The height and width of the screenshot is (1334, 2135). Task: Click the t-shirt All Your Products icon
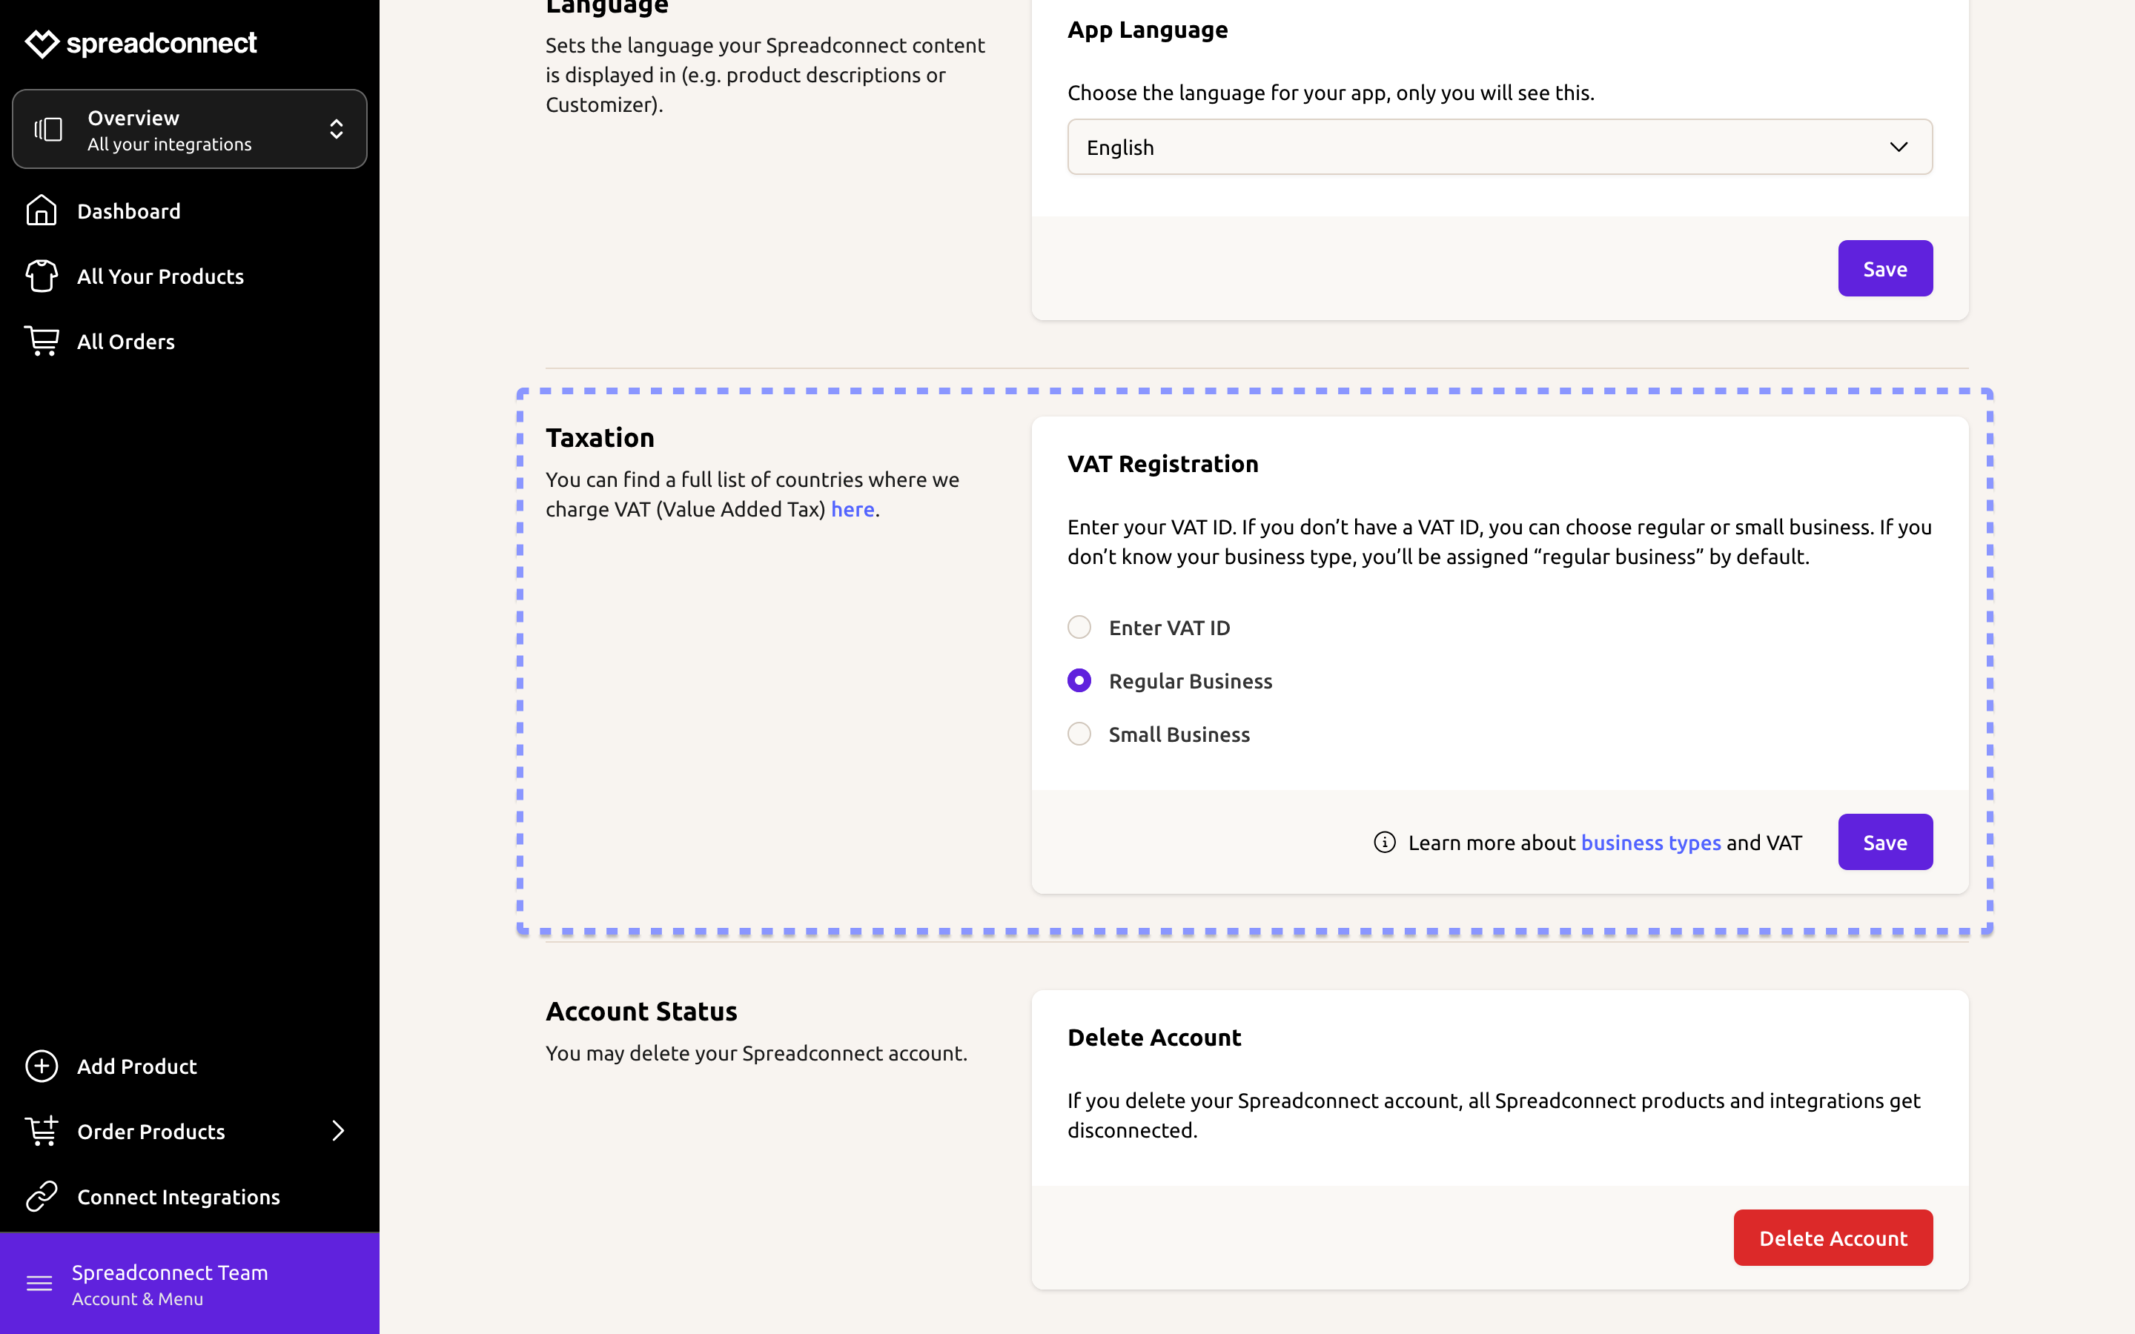pos(42,276)
